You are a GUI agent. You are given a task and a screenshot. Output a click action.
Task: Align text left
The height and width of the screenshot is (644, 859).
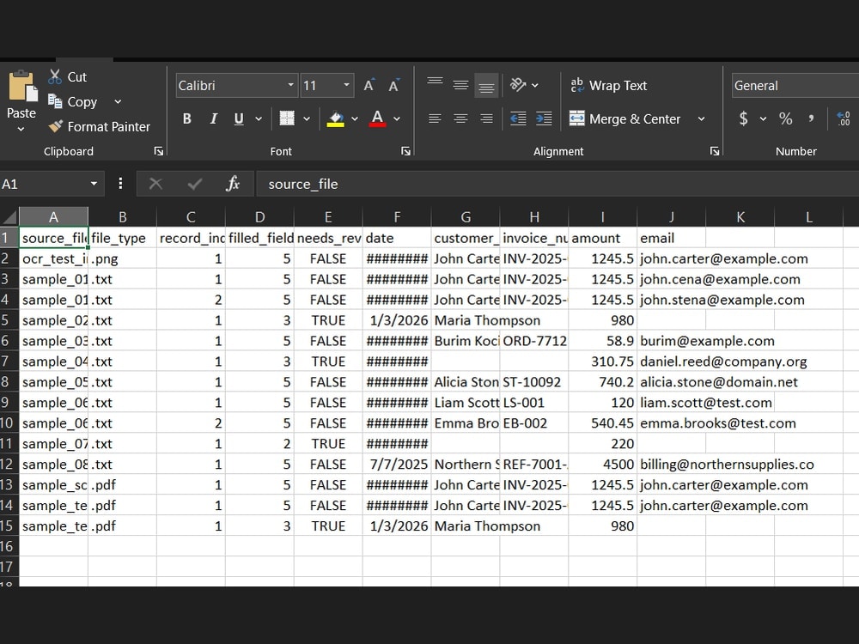click(435, 118)
